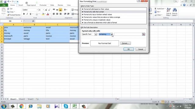
Task: Click the formula bar input
Action: (x=114, y=21)
